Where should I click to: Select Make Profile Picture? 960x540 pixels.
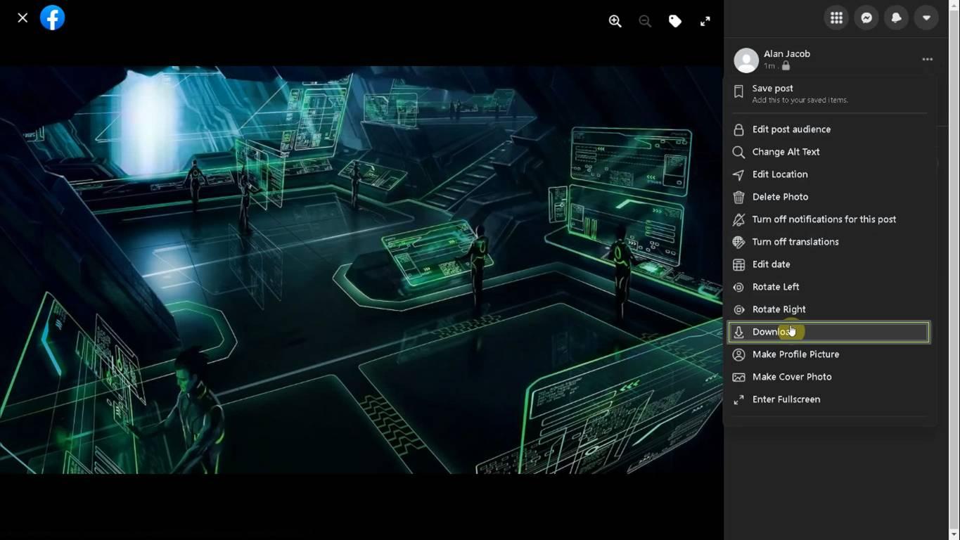point(829,354)
